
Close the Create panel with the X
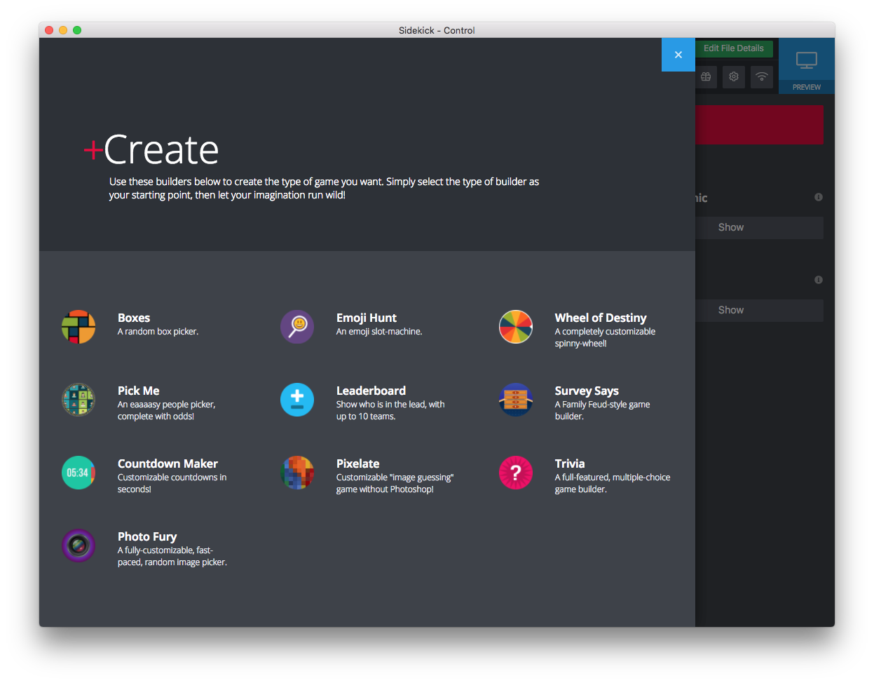(678, 55)
